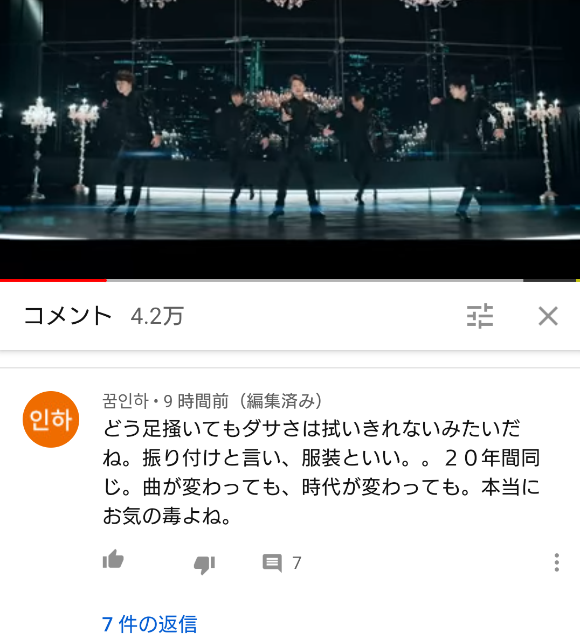Like the comment with thumbs-up icon
Viewport: 580px width, 640px height.
pos(113,559)
